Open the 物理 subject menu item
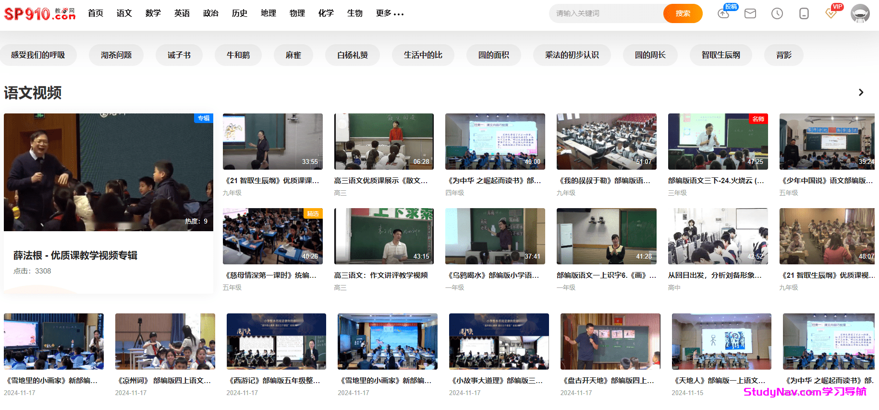 (297, 13)
